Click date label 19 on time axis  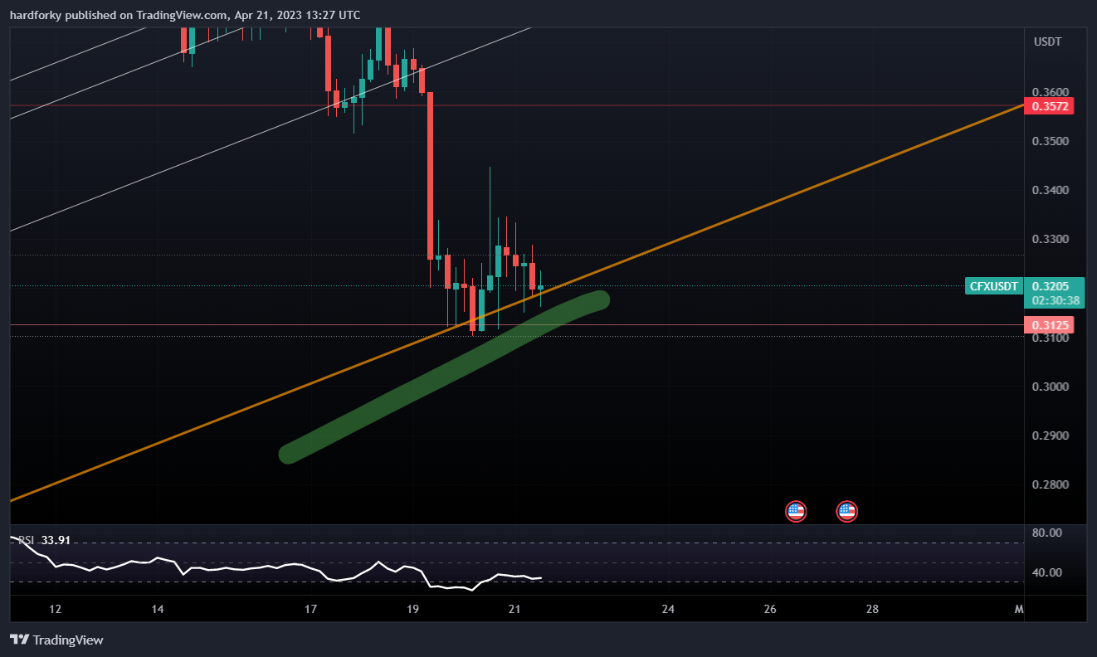[412, 609]
